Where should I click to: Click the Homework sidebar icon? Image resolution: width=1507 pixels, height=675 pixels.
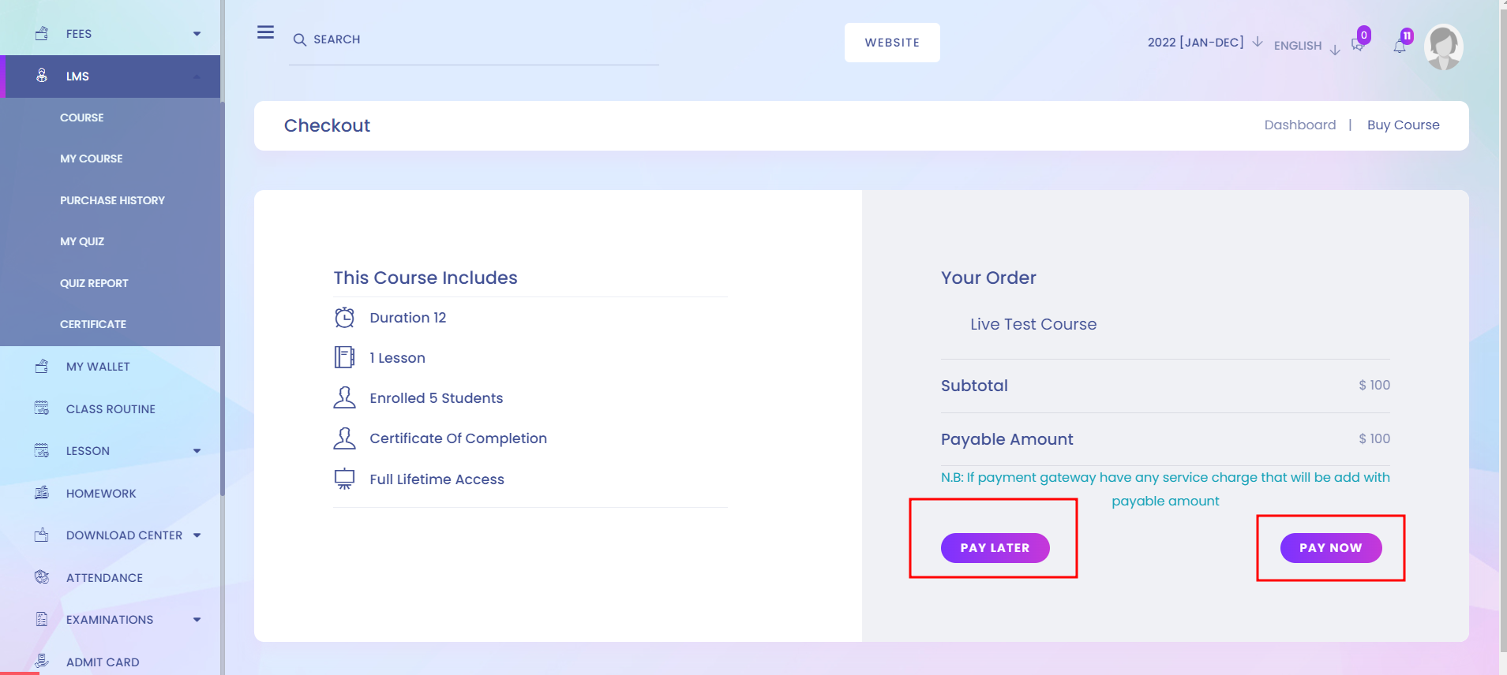click(42, 493)
